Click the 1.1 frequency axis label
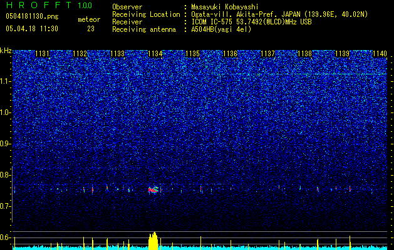Viewport: 394px width, 250px height. click(5, 81)
